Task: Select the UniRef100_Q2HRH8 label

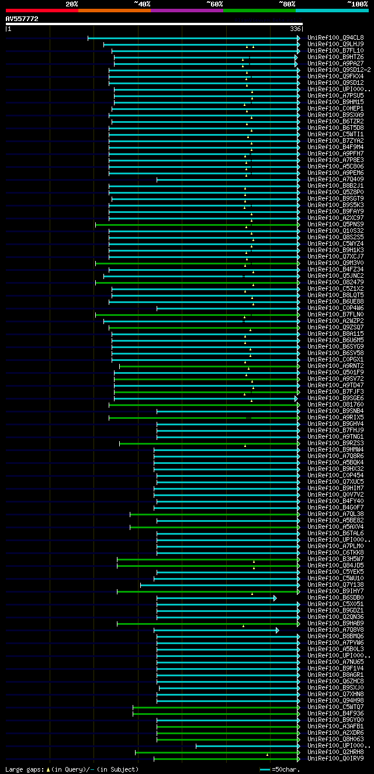Action: point(335,752)
